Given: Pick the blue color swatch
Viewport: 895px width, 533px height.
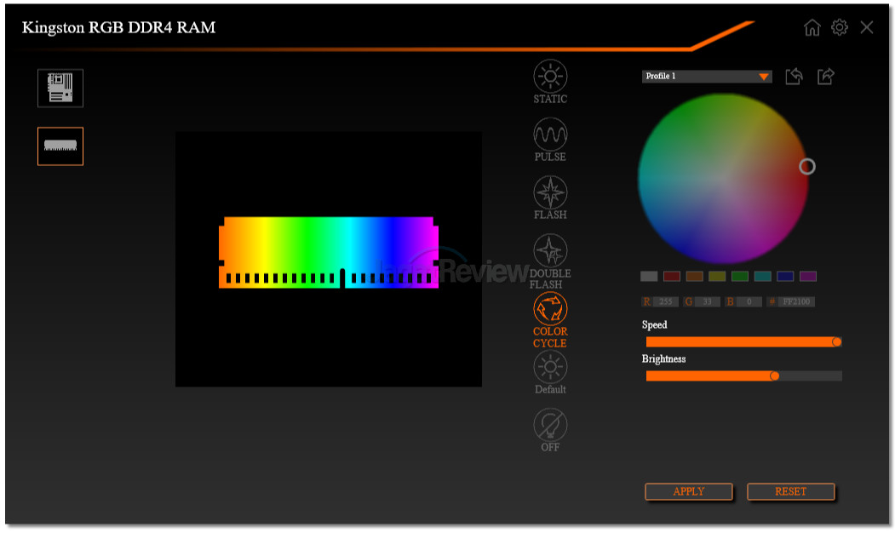Looking at the screenshot, I should pyautogui.click(x=785, y=276).
